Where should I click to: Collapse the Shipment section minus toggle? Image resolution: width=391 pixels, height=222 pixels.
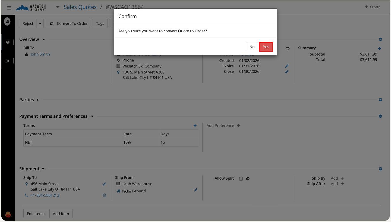tap(380, 169)
